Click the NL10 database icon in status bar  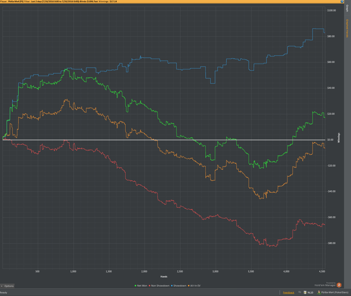coord(305,292)
